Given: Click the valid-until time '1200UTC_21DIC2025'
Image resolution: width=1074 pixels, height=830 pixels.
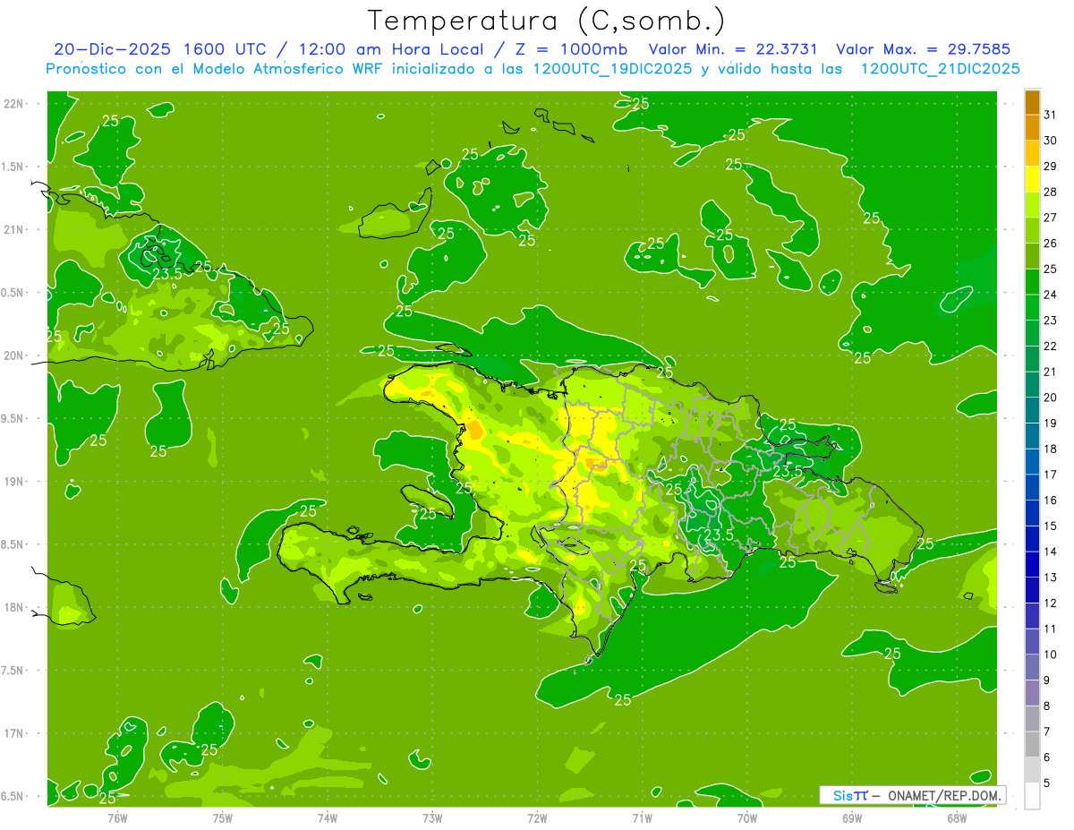Looking at the screenshot, I should [x=940, y=69].
